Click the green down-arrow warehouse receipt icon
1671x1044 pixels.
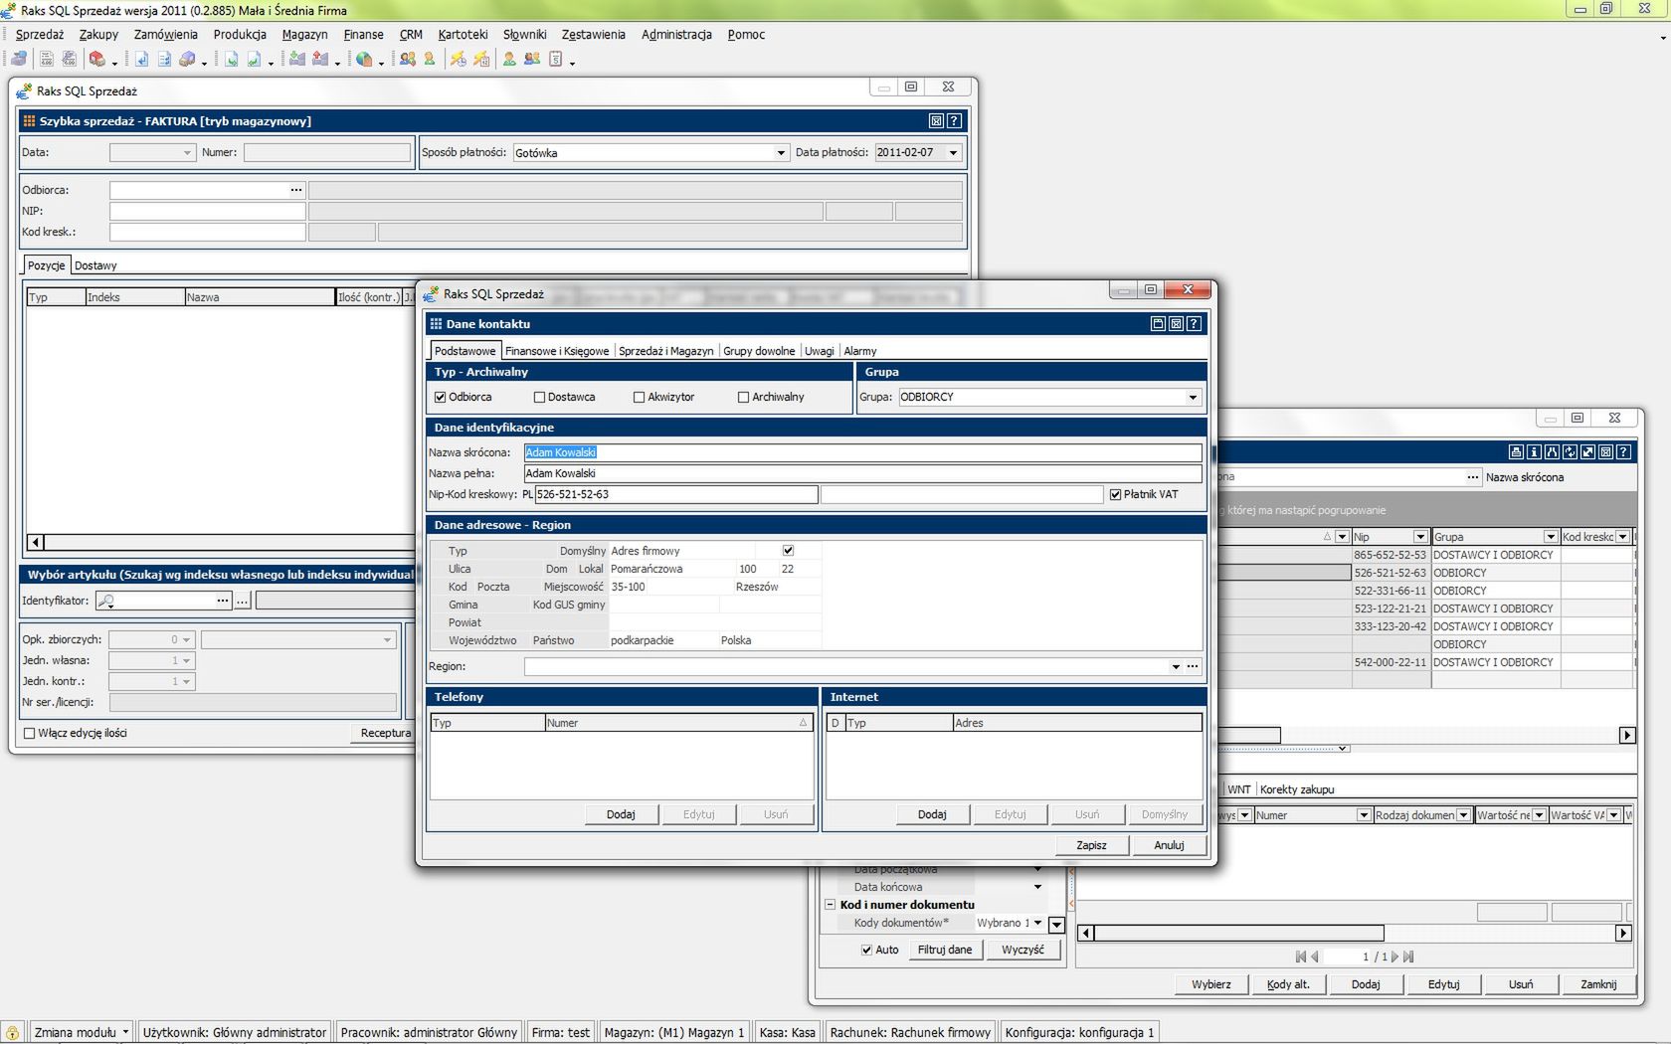pos(296,60)
